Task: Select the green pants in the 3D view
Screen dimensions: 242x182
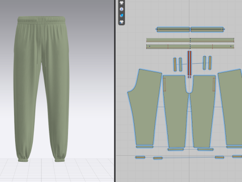Action: (41, 89)
